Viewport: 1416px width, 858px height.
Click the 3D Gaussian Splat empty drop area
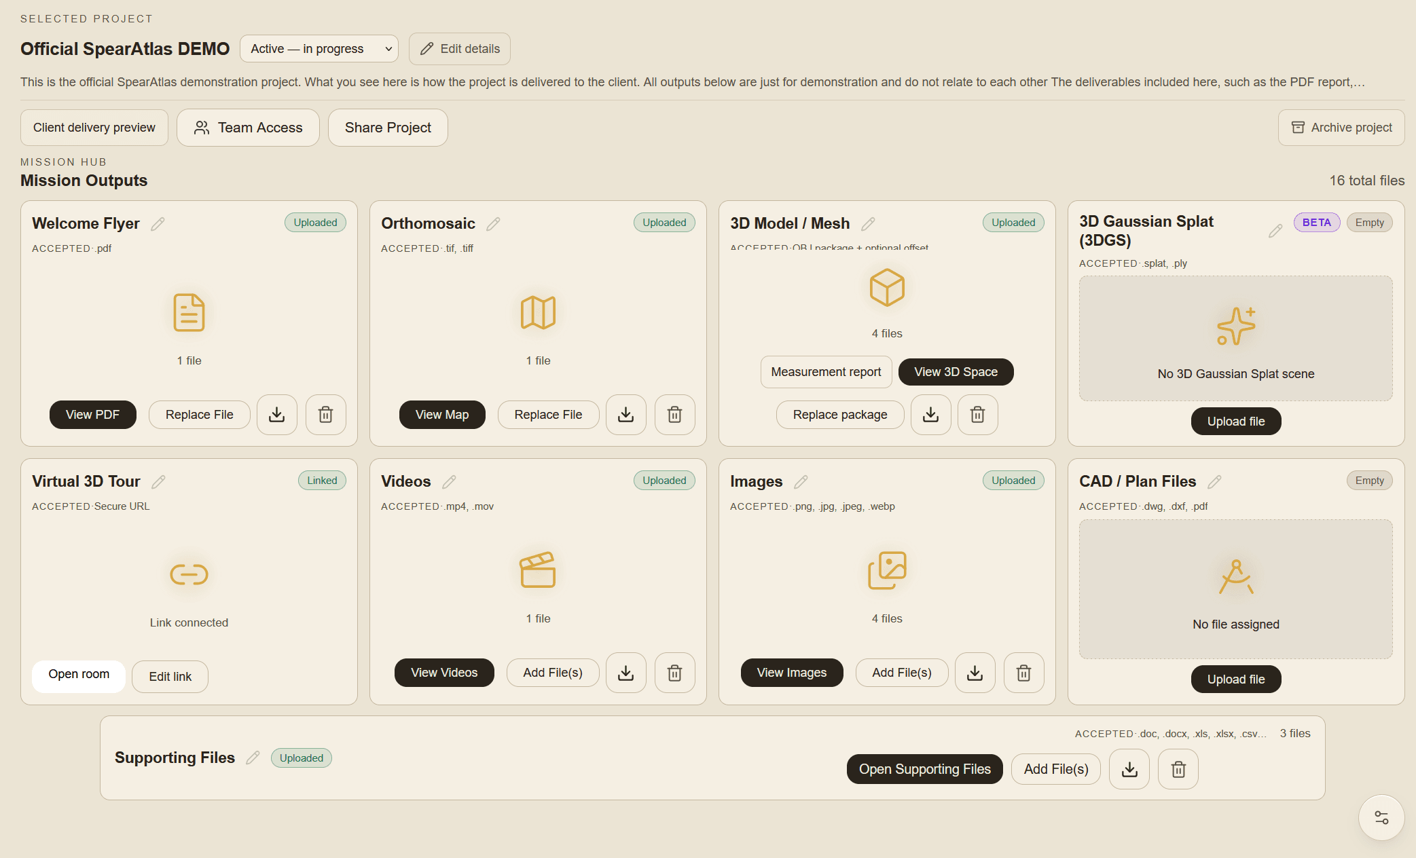point(1236,338)
